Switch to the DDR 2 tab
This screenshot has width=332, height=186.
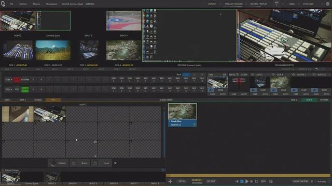294,100
